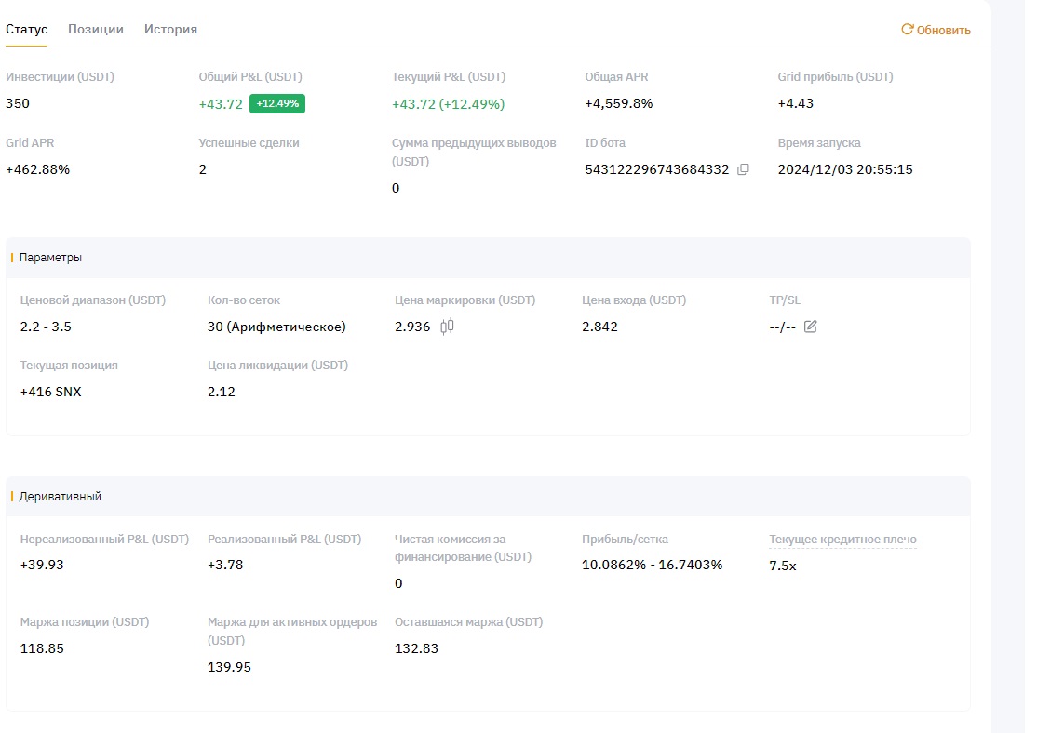Click the Общая APR value +4,559.8%

[618, 103]
